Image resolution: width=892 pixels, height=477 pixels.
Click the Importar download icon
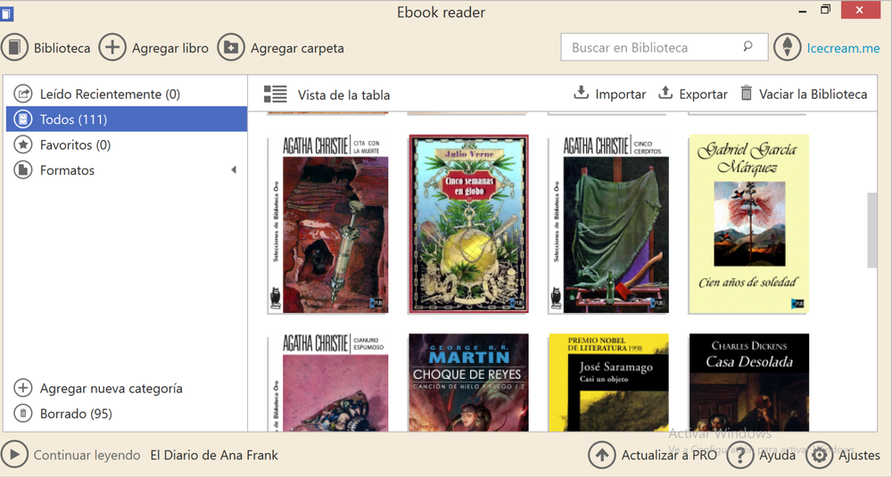coord(581,93)
